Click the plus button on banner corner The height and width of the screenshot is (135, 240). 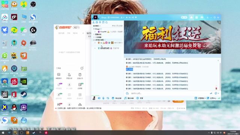[219, 22]
